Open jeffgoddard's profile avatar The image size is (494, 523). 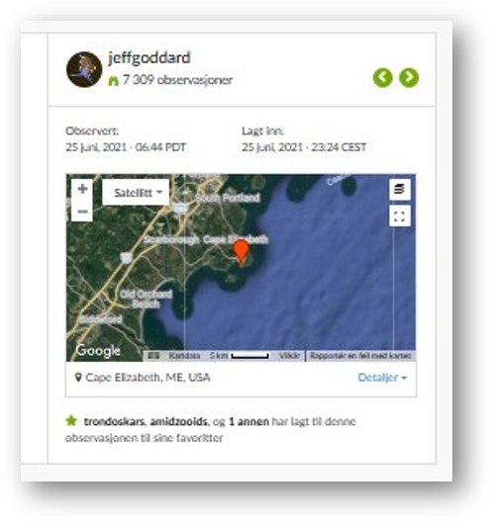(x=84, y=69)
